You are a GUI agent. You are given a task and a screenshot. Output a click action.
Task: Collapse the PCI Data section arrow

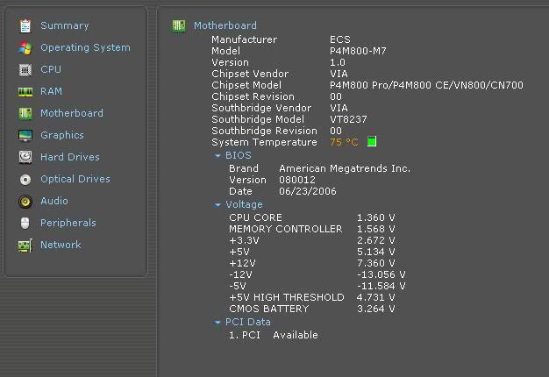[217, 323]
